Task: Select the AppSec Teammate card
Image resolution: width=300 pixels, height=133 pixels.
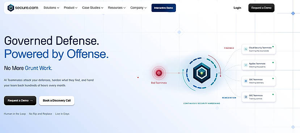Action: [259, 65]
